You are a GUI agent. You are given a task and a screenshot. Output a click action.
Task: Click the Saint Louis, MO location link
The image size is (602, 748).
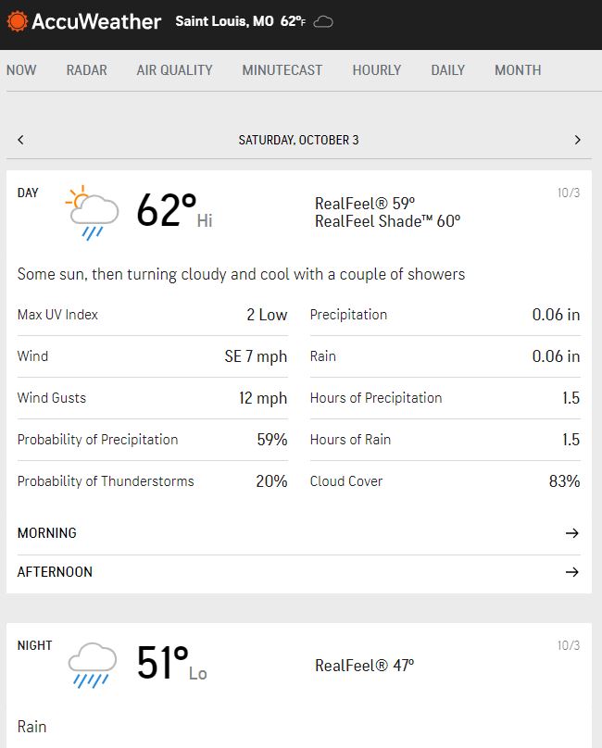[224, 21]
